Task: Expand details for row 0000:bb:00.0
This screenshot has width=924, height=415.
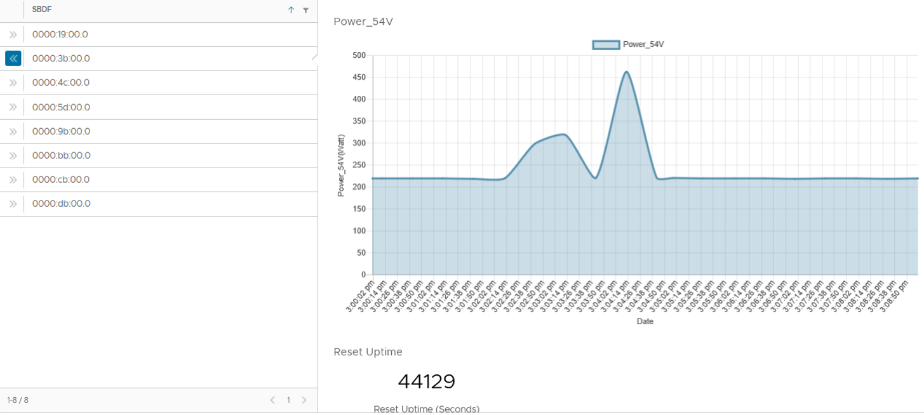Action: 13,155
